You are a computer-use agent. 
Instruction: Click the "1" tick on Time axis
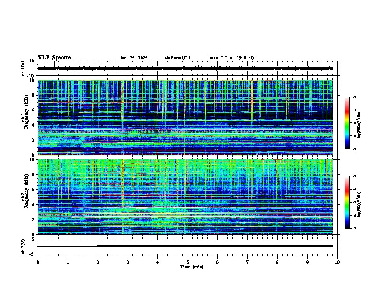tap(68, 262)
